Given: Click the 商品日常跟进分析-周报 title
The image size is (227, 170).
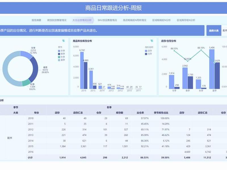Looking at the screenshot, I should coord(113,8).
